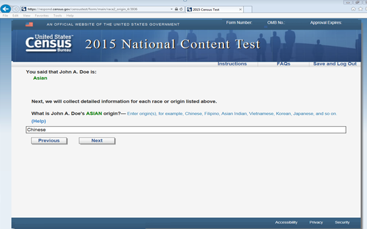Viewport: 367px width, 229px height.
Task: Open the Favorites menu
Action: [42, 15]
